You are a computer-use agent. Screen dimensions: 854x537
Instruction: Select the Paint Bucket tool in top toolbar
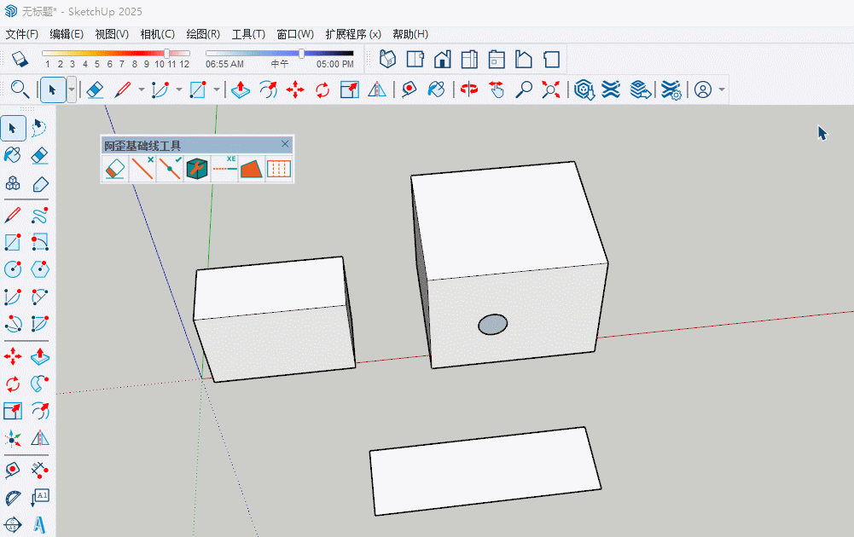tap(436, 89)
